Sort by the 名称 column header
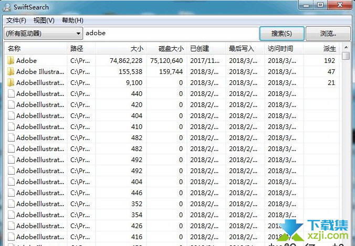The image size is (355, 246). (x=36, y=48)
